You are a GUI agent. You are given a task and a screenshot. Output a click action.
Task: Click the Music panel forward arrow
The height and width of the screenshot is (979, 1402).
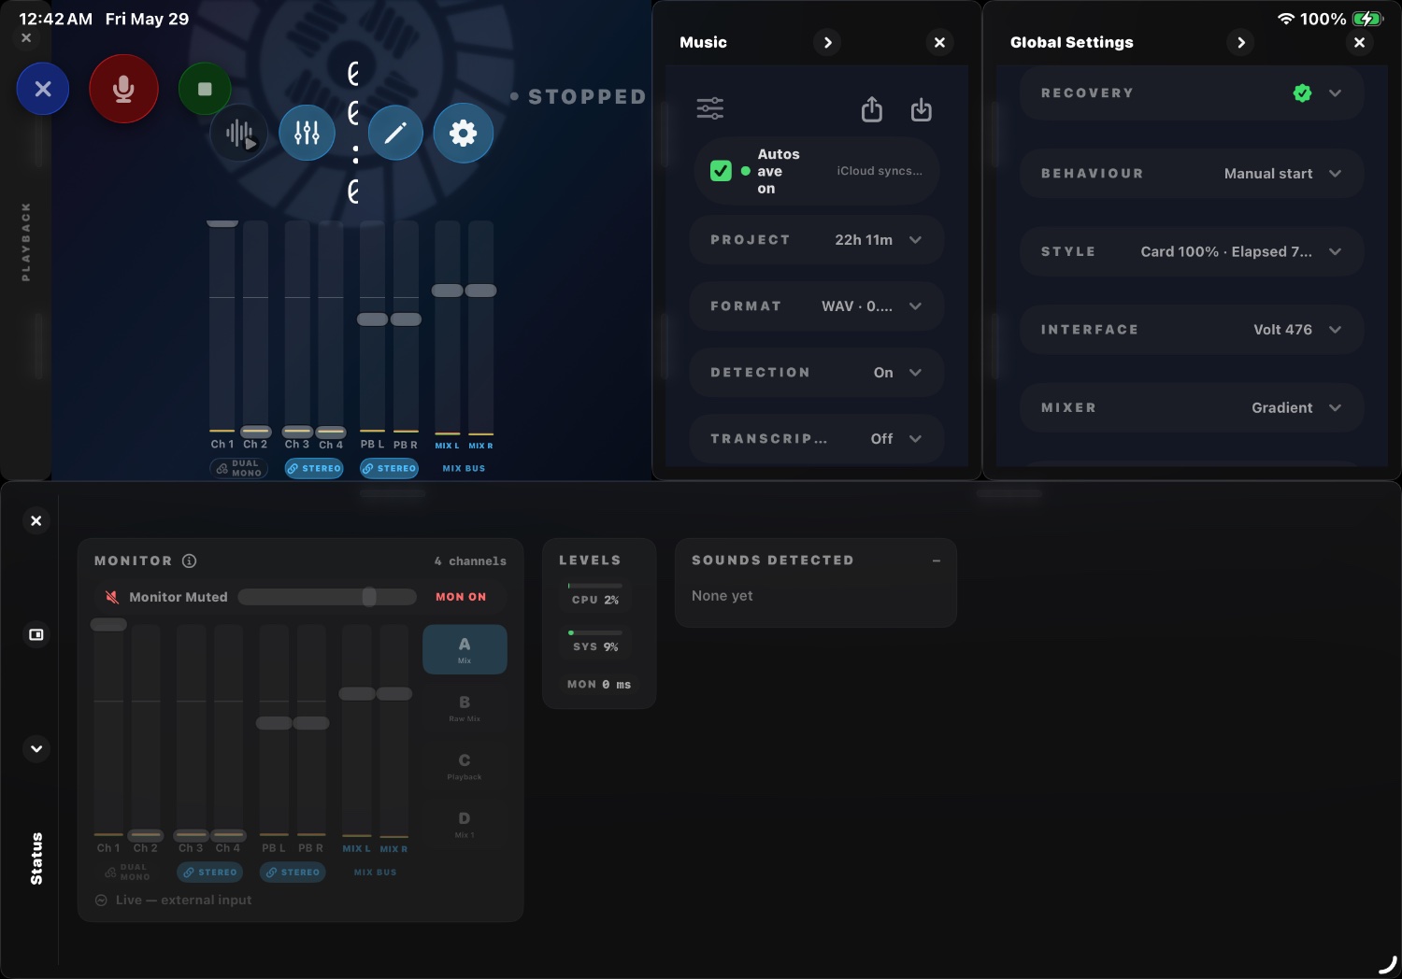(827, 42)
